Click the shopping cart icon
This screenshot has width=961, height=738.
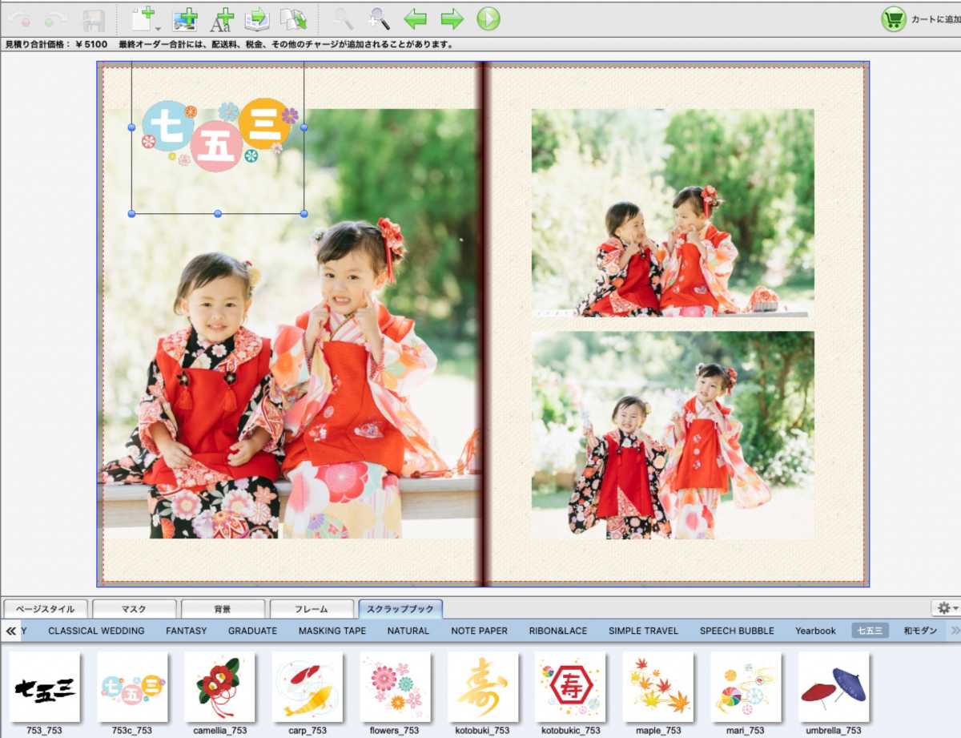tap(893, 18)
